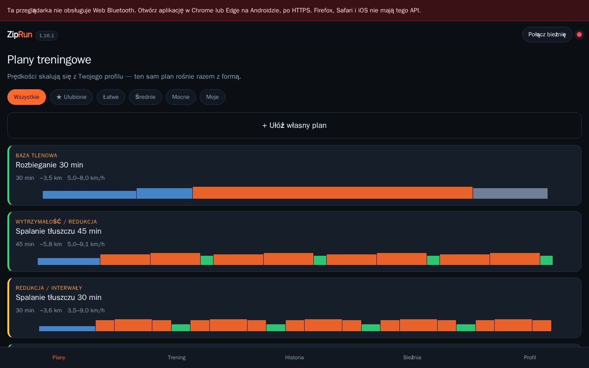This screenshot has width=589, height=368.
Task: Select the Wszystkie filter chip
Action: [x=27, y=97]
